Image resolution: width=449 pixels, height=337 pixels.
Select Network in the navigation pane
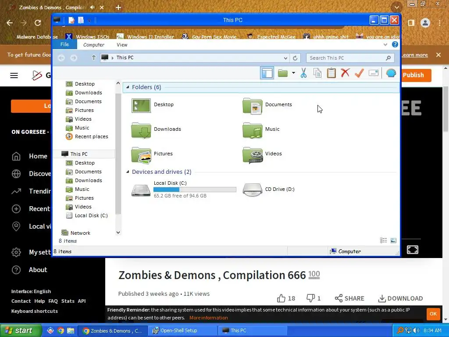tap(76, 233)
